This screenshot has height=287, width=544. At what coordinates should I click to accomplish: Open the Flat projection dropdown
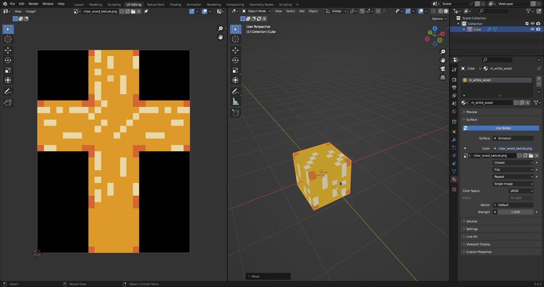coord(513,170)
